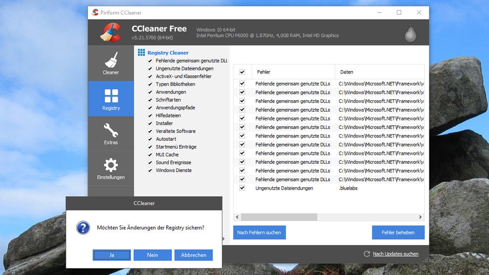Viewport: 489px width, 275px height.
Task: Toggle Hilfedateien checkbox
Action: click(150, 116)
